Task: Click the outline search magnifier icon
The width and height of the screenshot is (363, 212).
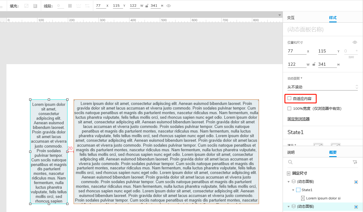Action: (x=290, y=162)
